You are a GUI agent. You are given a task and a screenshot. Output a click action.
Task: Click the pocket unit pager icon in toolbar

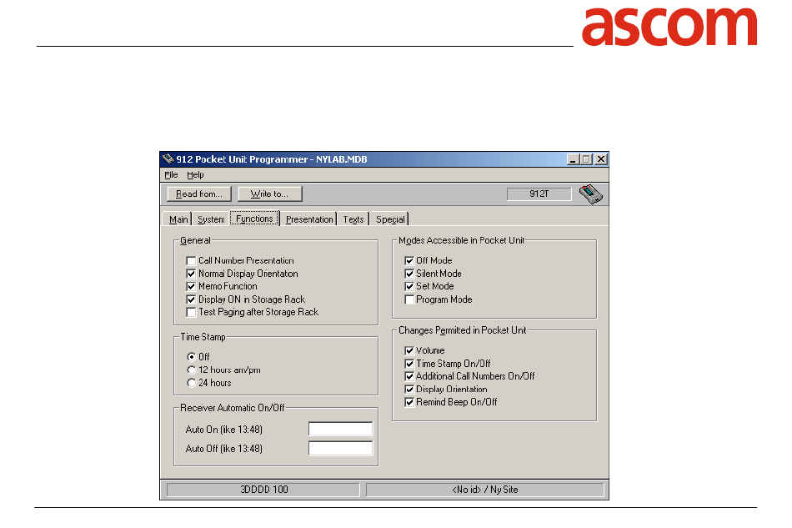point(590,194)
